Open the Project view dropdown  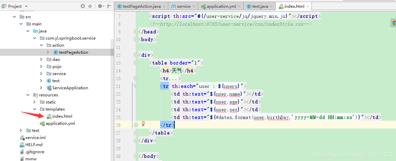pos(26,6)
